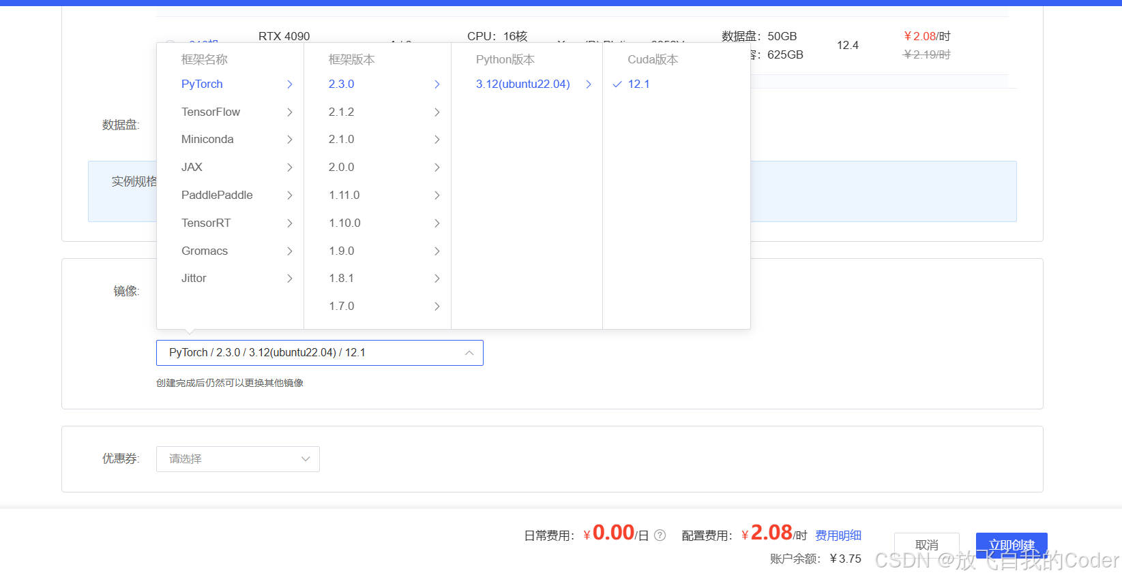Screen dimensions: 1122x579
Task: Expand Jittor chevron arrow
Action: click(290, 278)
